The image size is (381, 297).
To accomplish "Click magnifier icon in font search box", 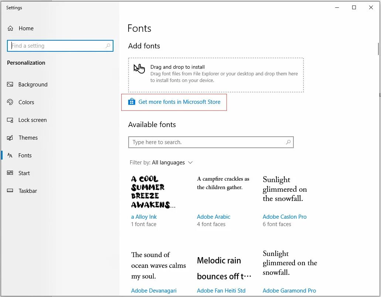I will pos(288,142).
